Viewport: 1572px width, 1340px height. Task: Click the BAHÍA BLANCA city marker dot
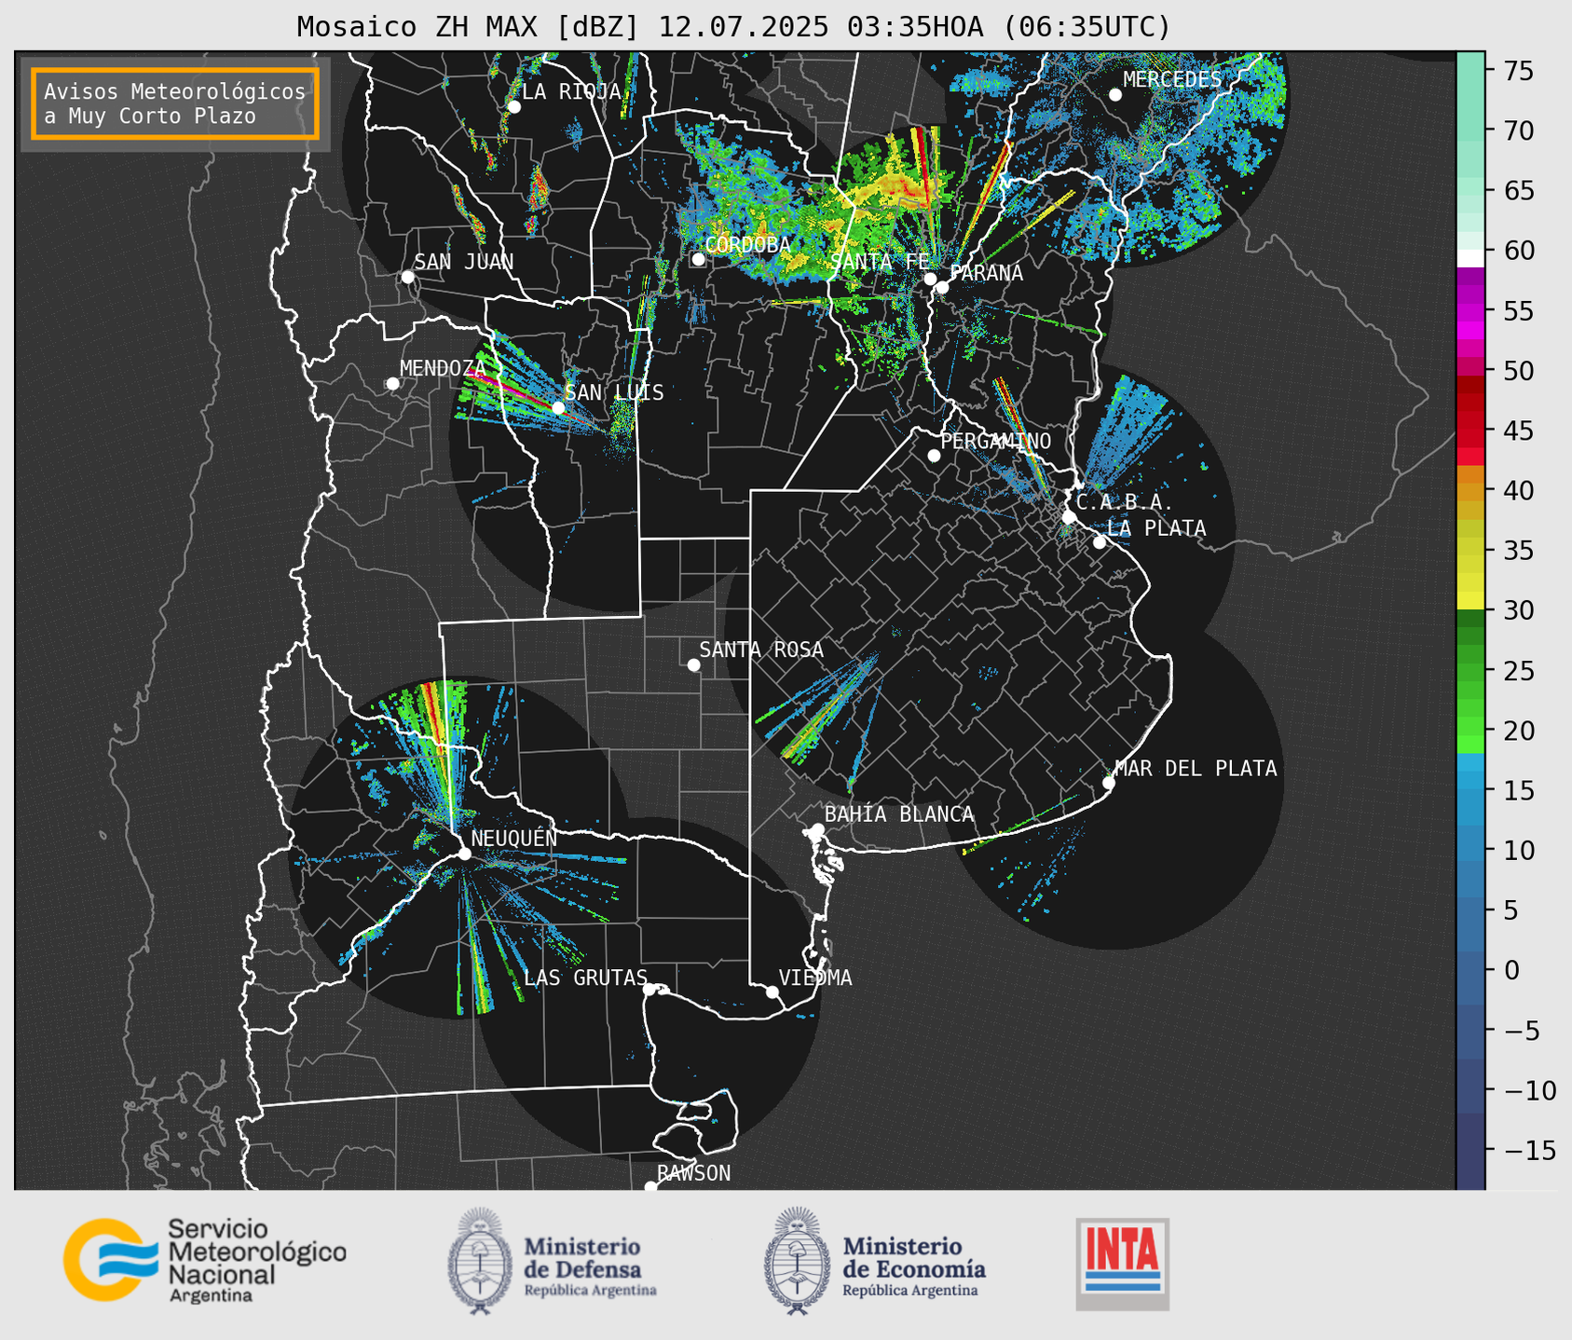[817, 829]
